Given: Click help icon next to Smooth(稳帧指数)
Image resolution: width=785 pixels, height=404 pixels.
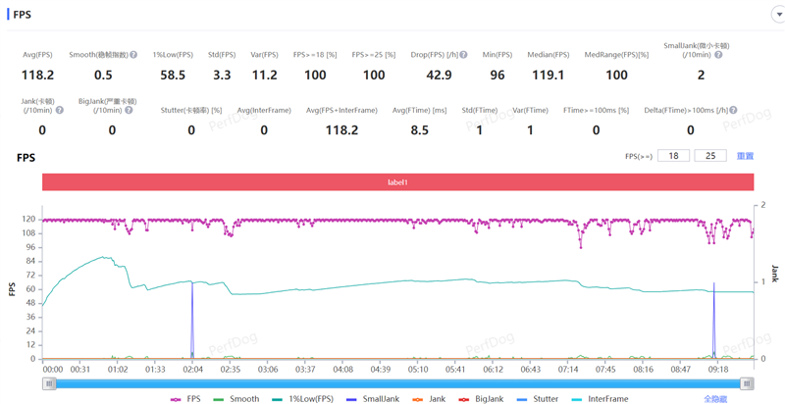Looking at the screenshot, I should [133, 55].
